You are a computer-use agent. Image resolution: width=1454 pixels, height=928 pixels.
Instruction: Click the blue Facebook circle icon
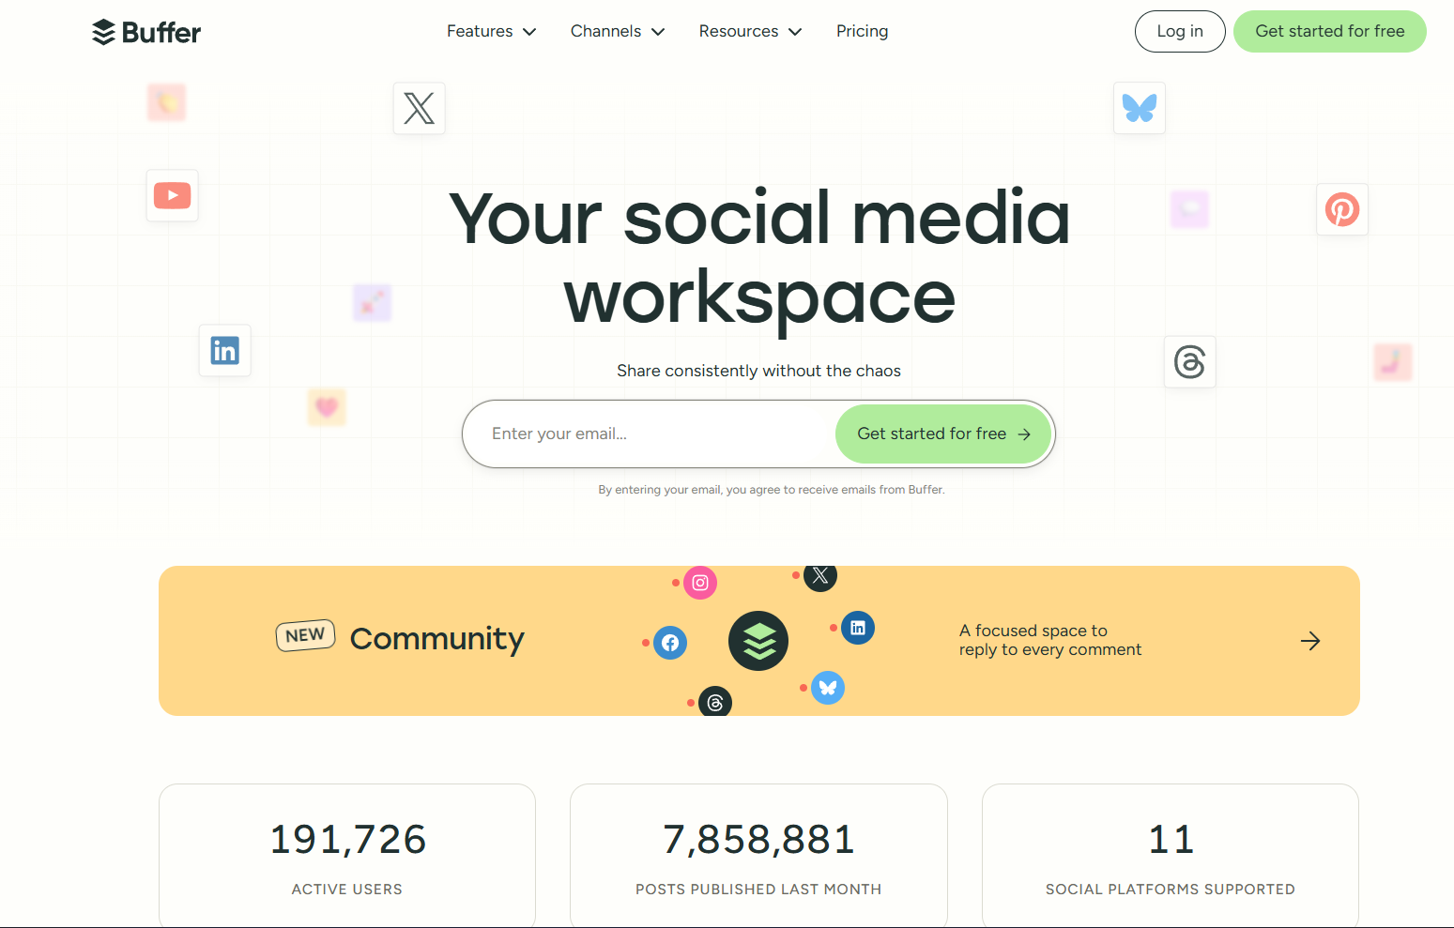point(670,643)
